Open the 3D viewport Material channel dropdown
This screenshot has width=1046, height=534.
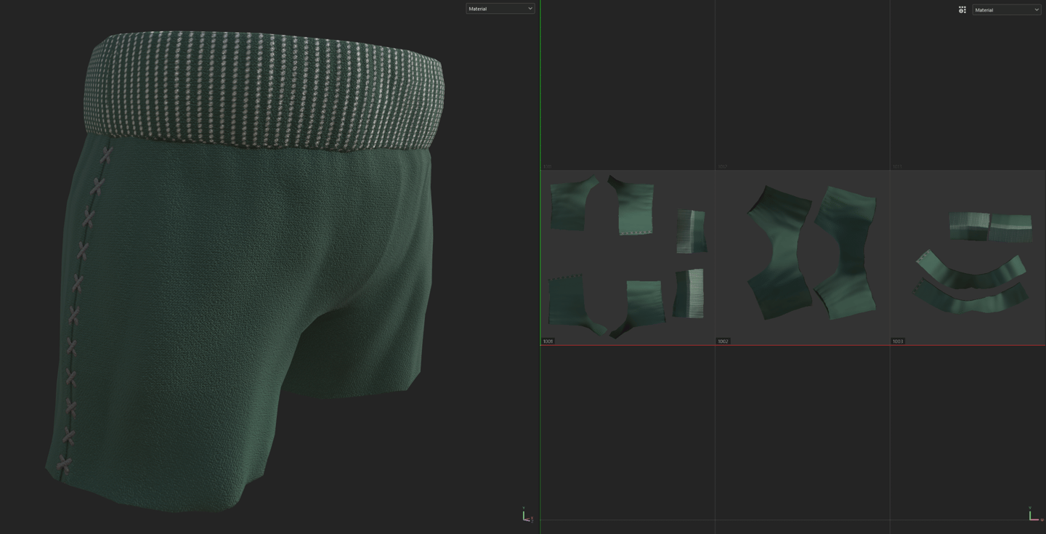tap(500, 9)
